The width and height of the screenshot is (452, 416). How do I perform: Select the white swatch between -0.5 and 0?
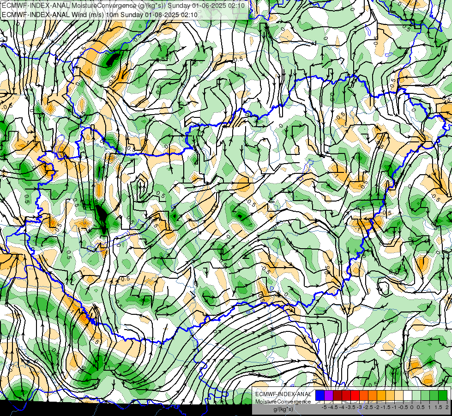coord(408,396)
